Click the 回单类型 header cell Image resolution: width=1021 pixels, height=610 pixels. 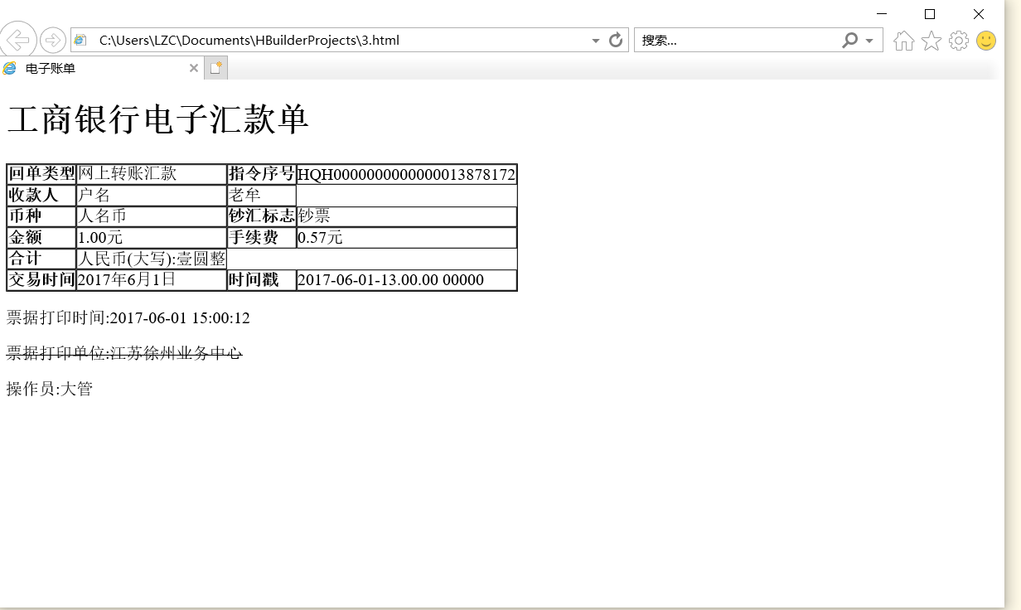(x=41, y=174)
